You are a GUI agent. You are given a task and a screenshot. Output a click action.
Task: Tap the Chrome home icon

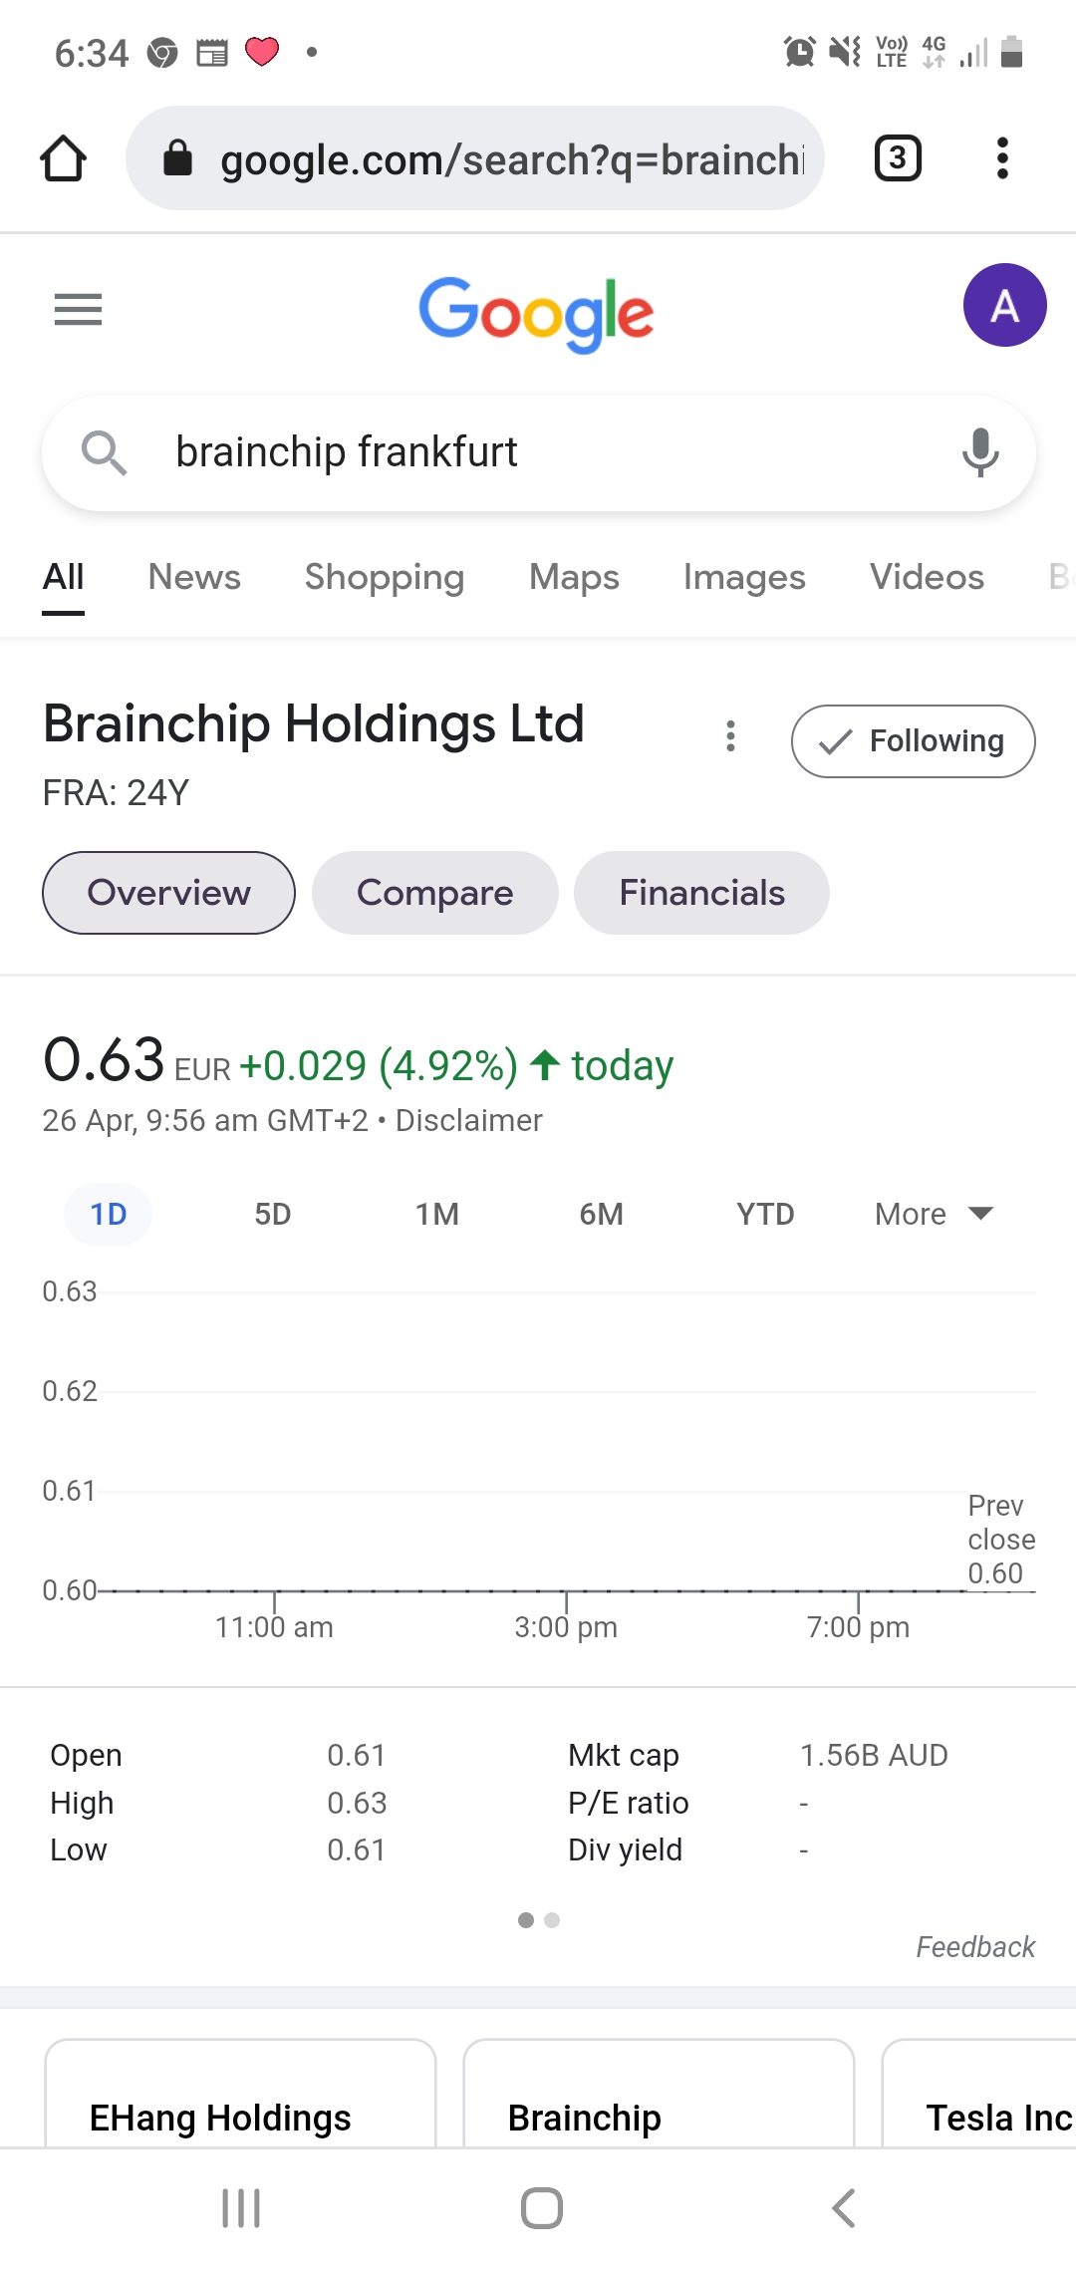(x=63, y=158)
